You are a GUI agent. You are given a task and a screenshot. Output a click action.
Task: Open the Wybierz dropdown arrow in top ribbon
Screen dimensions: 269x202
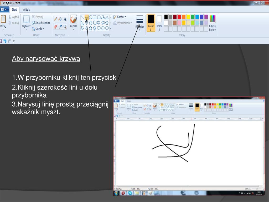(26, 29)
